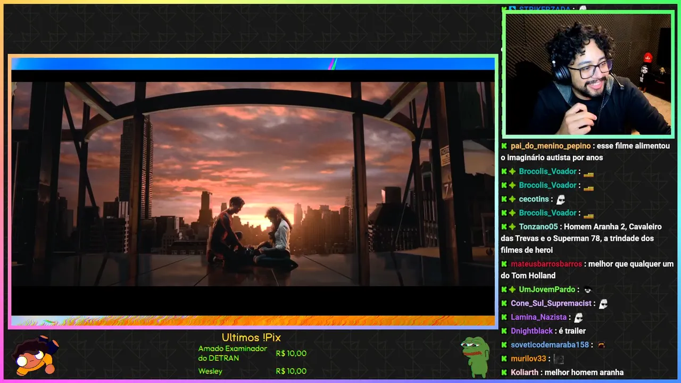Viewport: 681px width, 383px height.
Task: Click the emote posted by Lamina_Nazista
Action: [578, 317]
